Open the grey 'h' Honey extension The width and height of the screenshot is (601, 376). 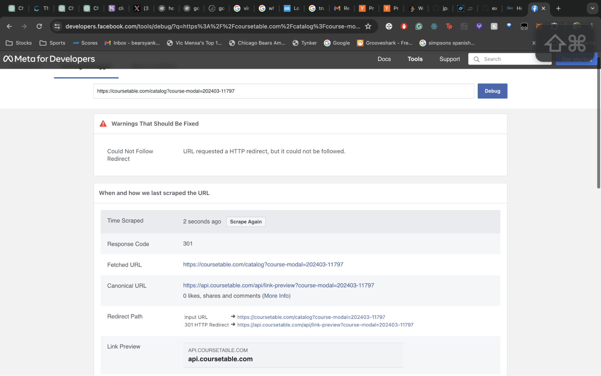494,26
